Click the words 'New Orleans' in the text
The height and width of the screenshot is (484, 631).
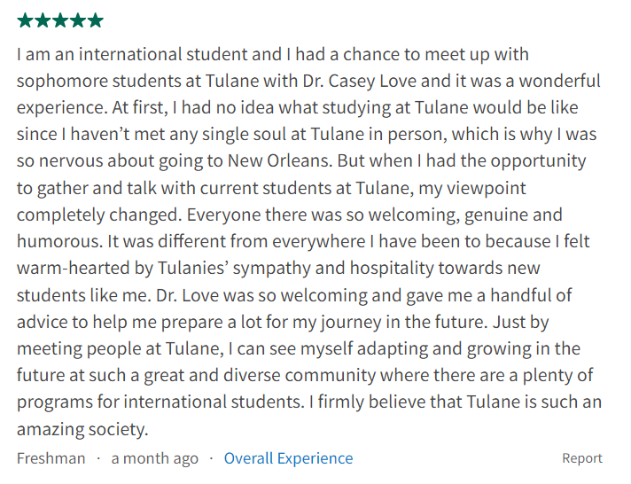click(x=280, y=160)
